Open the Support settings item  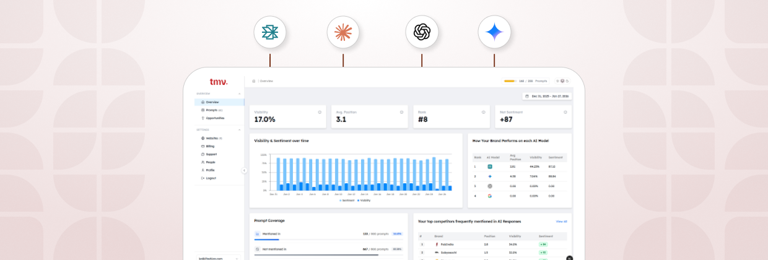219,154
